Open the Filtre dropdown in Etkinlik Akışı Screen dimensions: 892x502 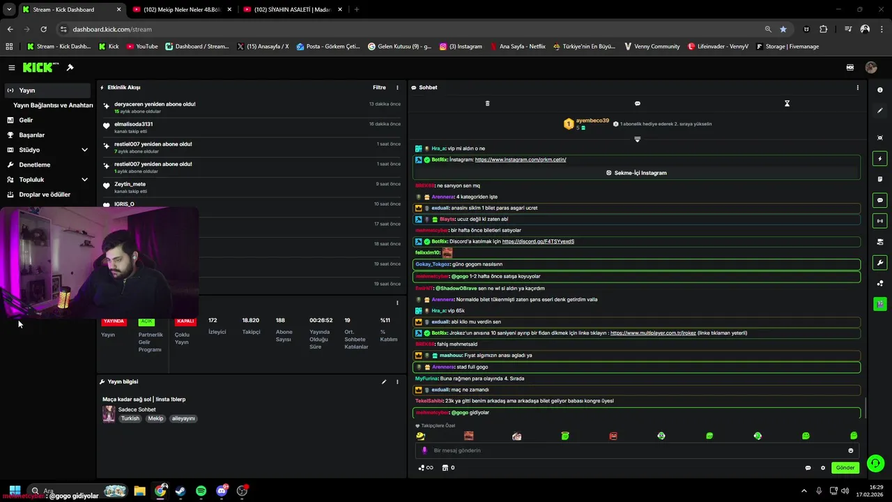click(x=379, y=88)
